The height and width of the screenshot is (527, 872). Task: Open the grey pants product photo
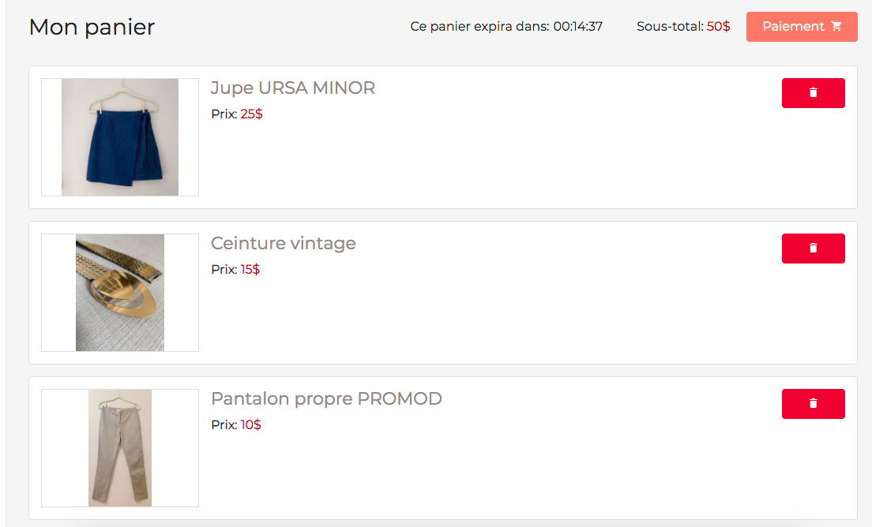pos(120,448)
